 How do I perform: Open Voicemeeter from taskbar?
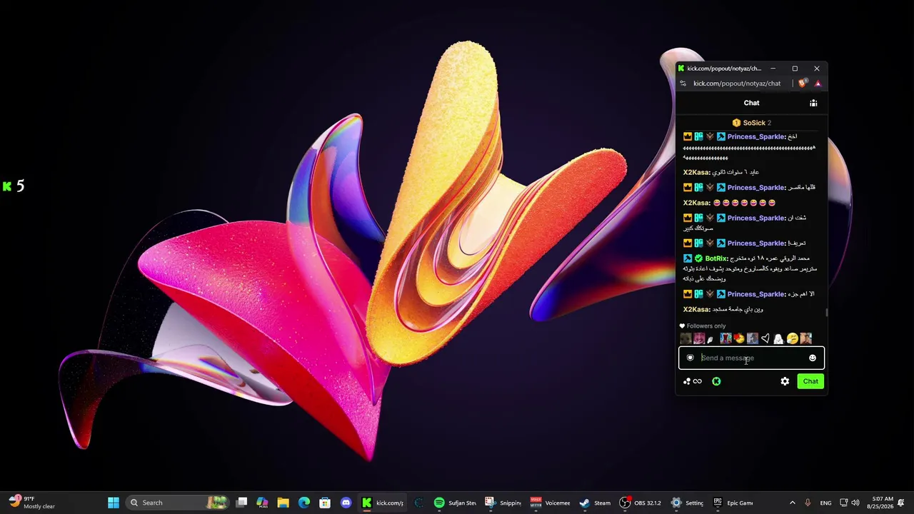pyautogui.click(x=551, y=503)
